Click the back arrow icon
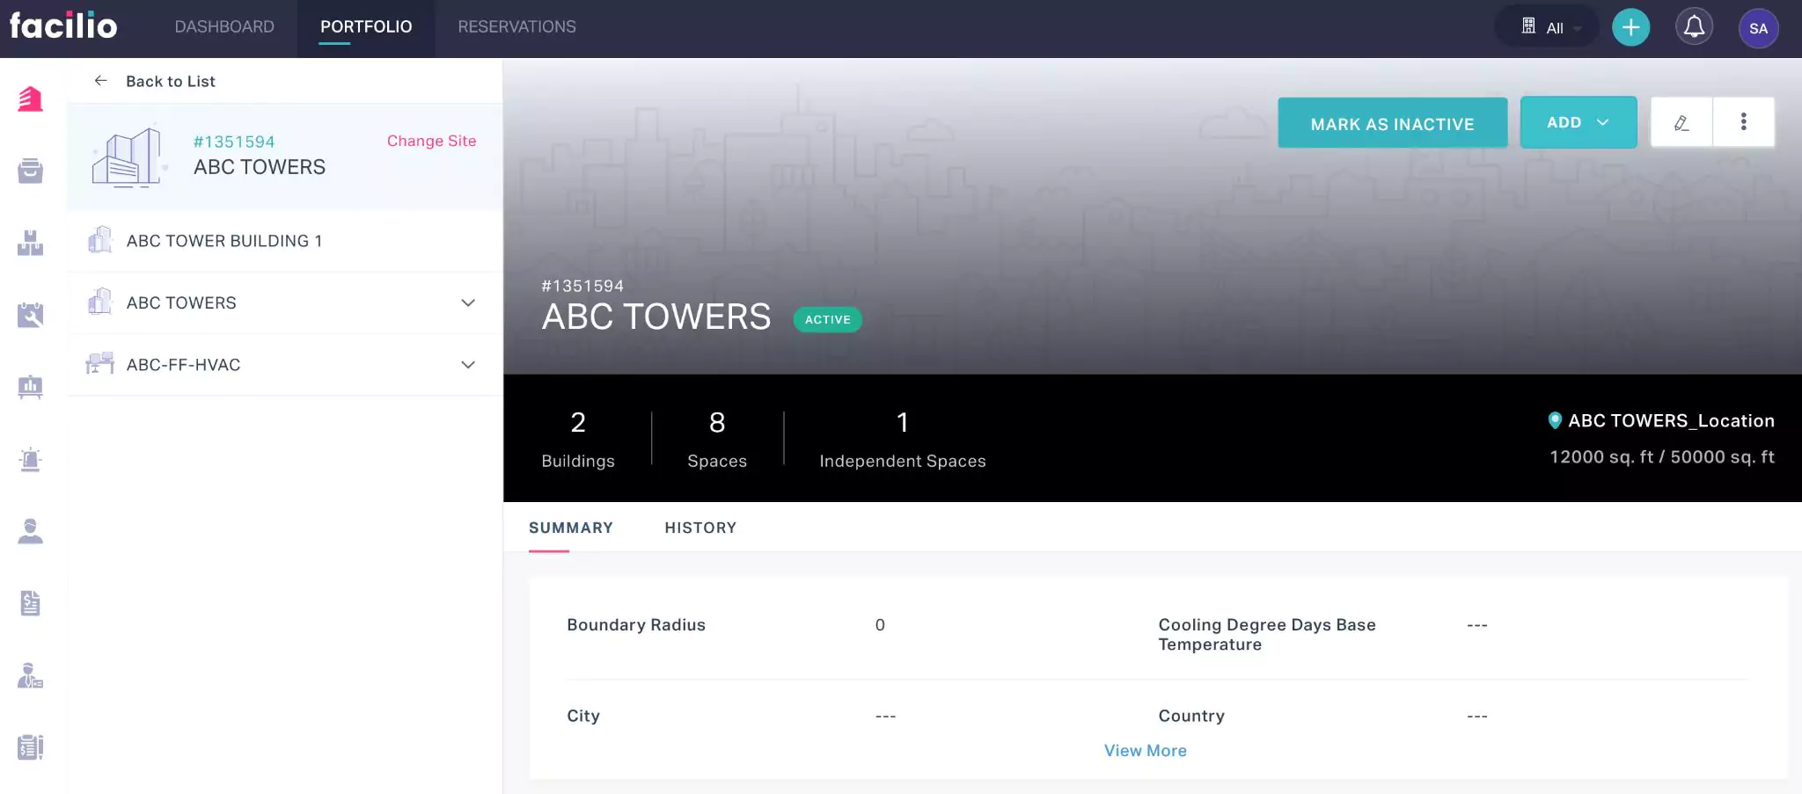The image size is (1802, 794). tap(100, 81)
